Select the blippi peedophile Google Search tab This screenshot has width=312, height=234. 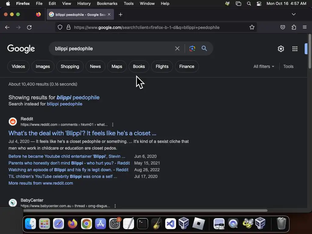(80, 14)
